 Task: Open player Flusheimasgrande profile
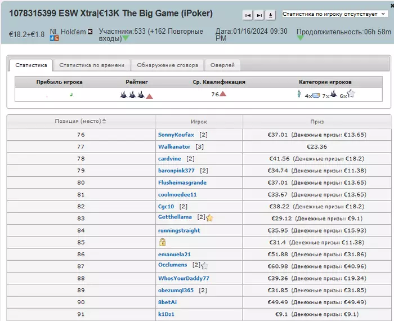182,183
